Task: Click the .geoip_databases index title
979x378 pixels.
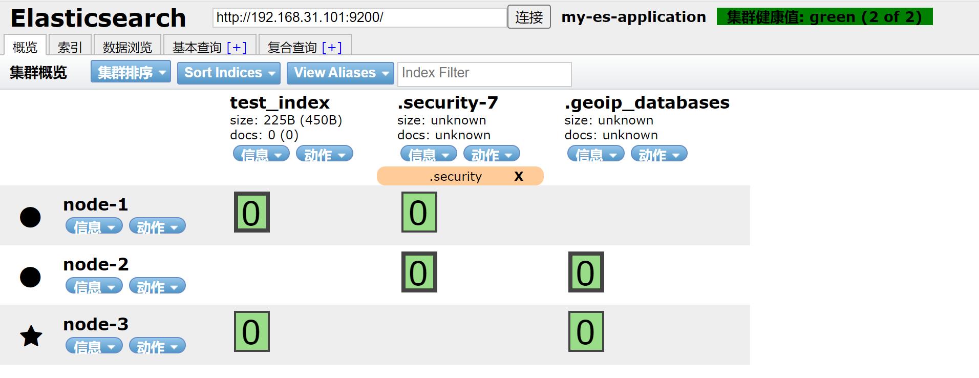Action: 647,102
